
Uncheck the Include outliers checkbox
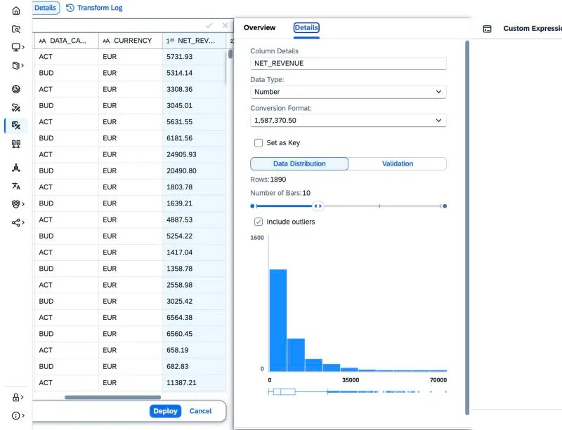(x=259, y=222)
